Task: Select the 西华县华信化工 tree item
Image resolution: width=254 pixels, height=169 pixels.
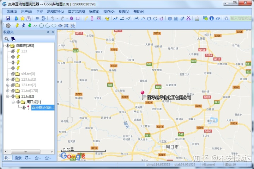Action: point(43,107)
